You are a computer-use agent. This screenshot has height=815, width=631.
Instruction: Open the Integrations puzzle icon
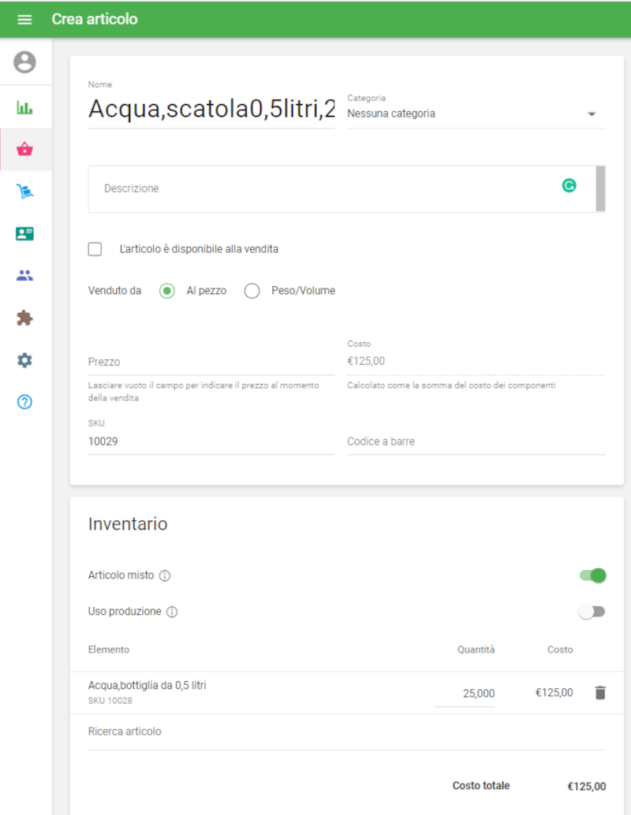pyautogui.click(x=24, y=318)
